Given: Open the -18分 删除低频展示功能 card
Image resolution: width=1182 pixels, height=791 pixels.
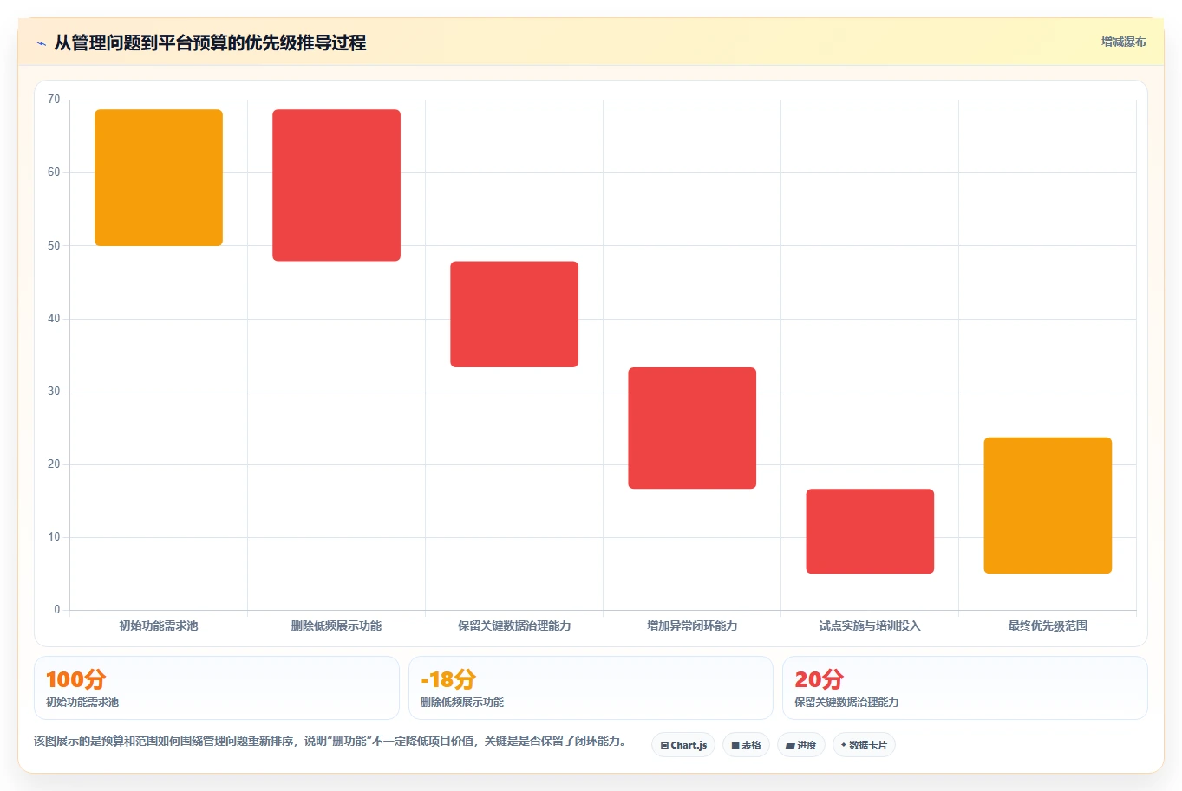Looking at the screenshot, I should click(x=591, y=688).
